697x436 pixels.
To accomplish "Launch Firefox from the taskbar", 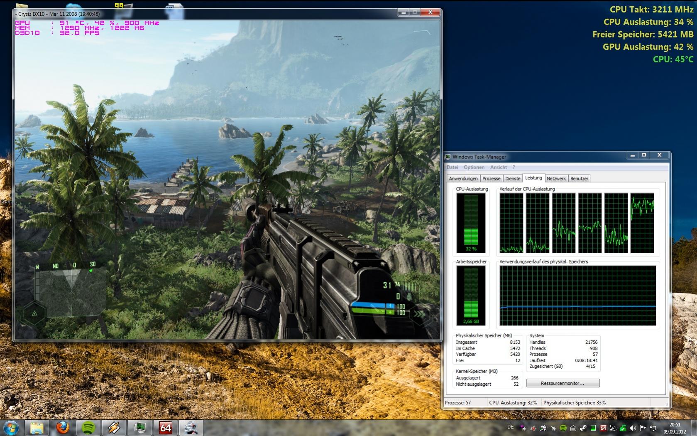I will click(63, 428).
